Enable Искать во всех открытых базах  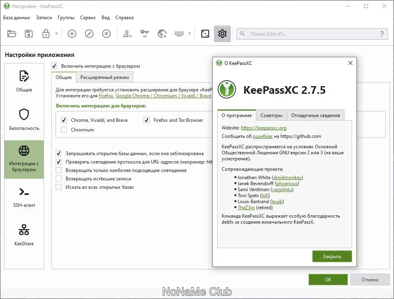(58, 187)
